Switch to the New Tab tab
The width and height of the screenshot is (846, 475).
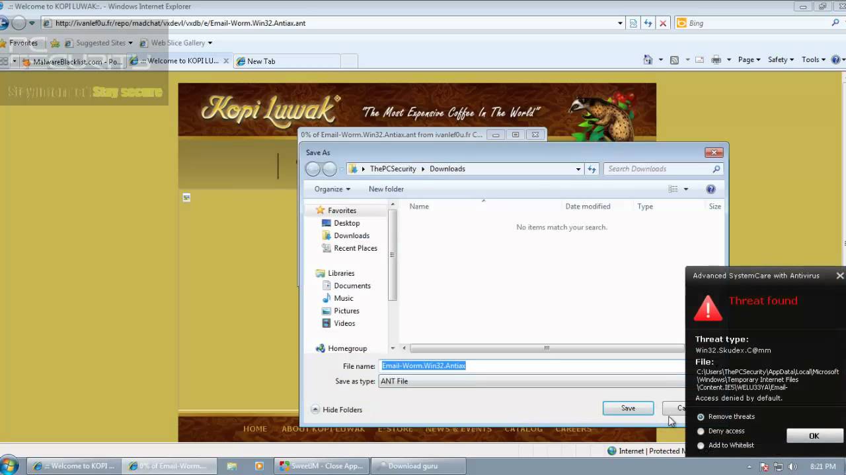pos(286,61)
